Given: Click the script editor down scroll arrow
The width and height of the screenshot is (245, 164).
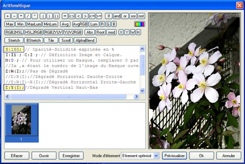Looking at the screenshot, I should point(142,90).
